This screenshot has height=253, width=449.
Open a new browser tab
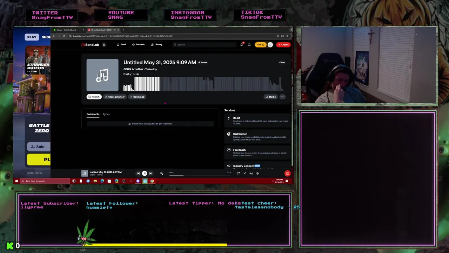pyautogui.click(x=123, y=30)
